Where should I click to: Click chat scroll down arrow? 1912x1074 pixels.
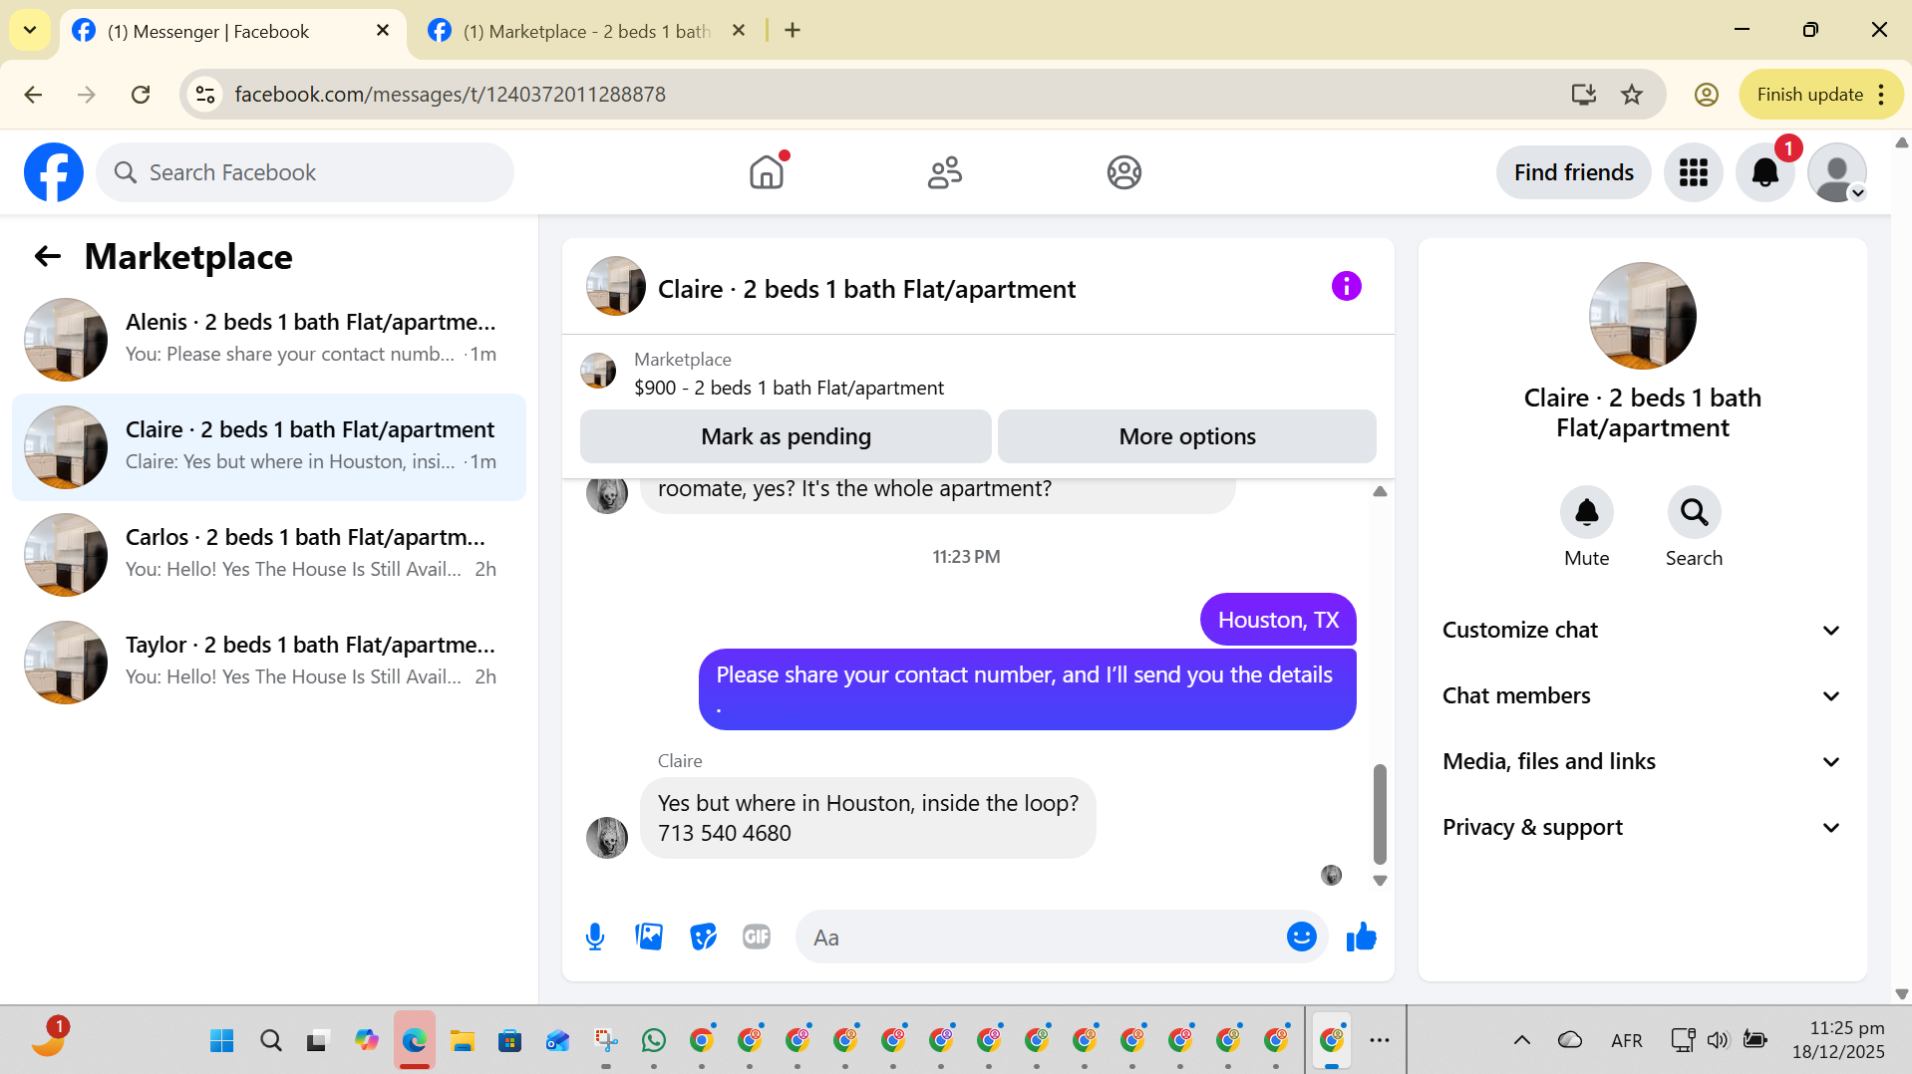[x=1380, y=881]
